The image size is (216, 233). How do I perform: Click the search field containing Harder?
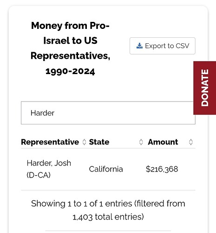(108, 113)
